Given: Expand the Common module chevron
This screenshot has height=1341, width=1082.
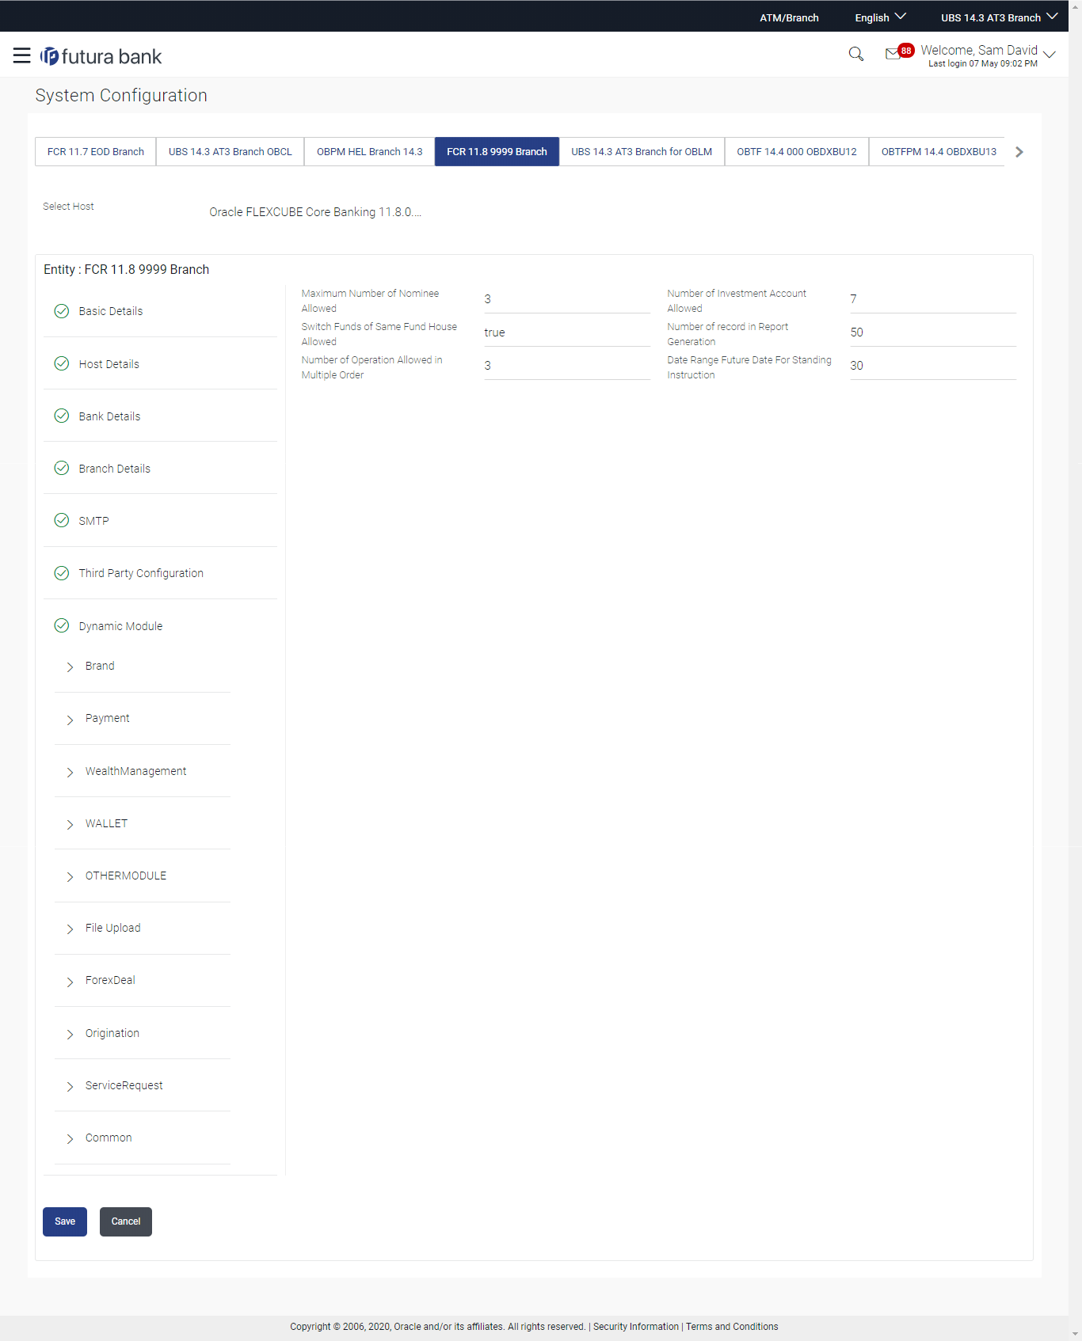Looking at the screenshot, I should [x=70, y=1138].
